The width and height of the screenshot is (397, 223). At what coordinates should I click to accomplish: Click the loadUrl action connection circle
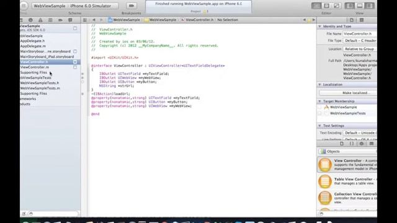coord(83,94)
